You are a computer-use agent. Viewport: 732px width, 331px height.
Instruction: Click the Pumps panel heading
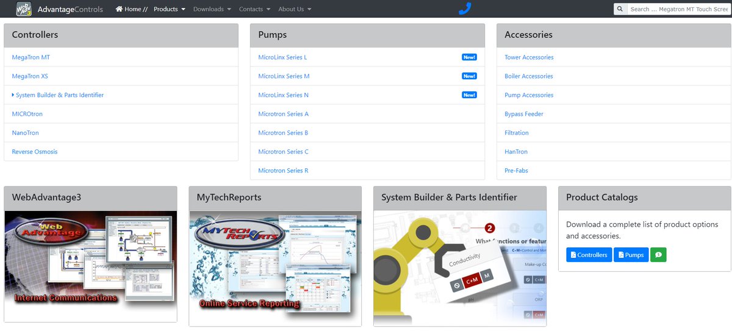point(367,35)
